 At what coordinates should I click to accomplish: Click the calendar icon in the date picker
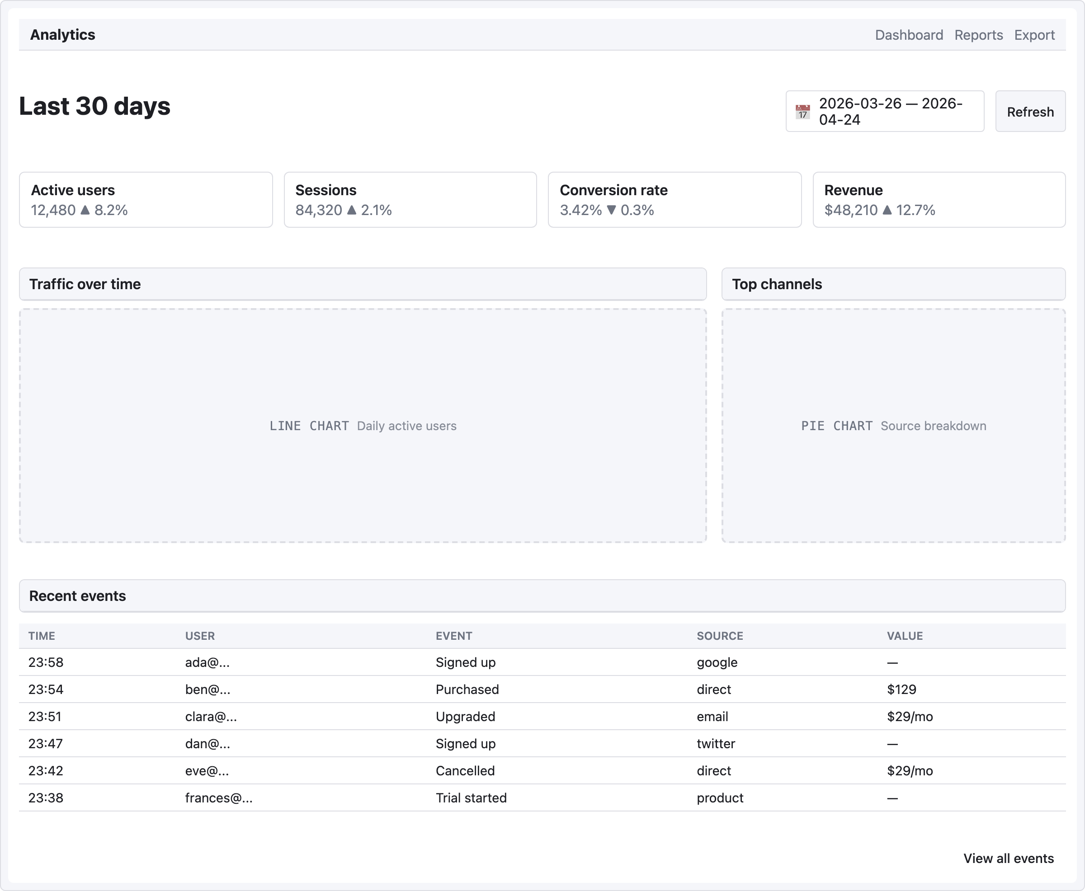[x=802, y=111]
